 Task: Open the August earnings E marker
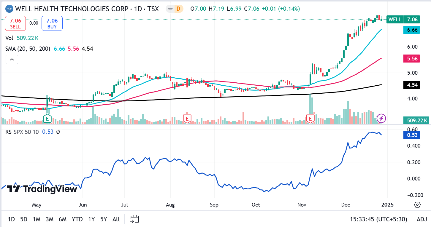click(187, 119)
